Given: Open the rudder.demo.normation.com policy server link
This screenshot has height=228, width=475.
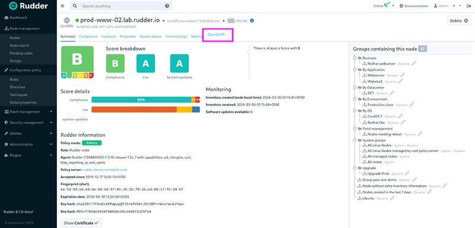Looking at the screenshot, I should click(x=105, y=170).
